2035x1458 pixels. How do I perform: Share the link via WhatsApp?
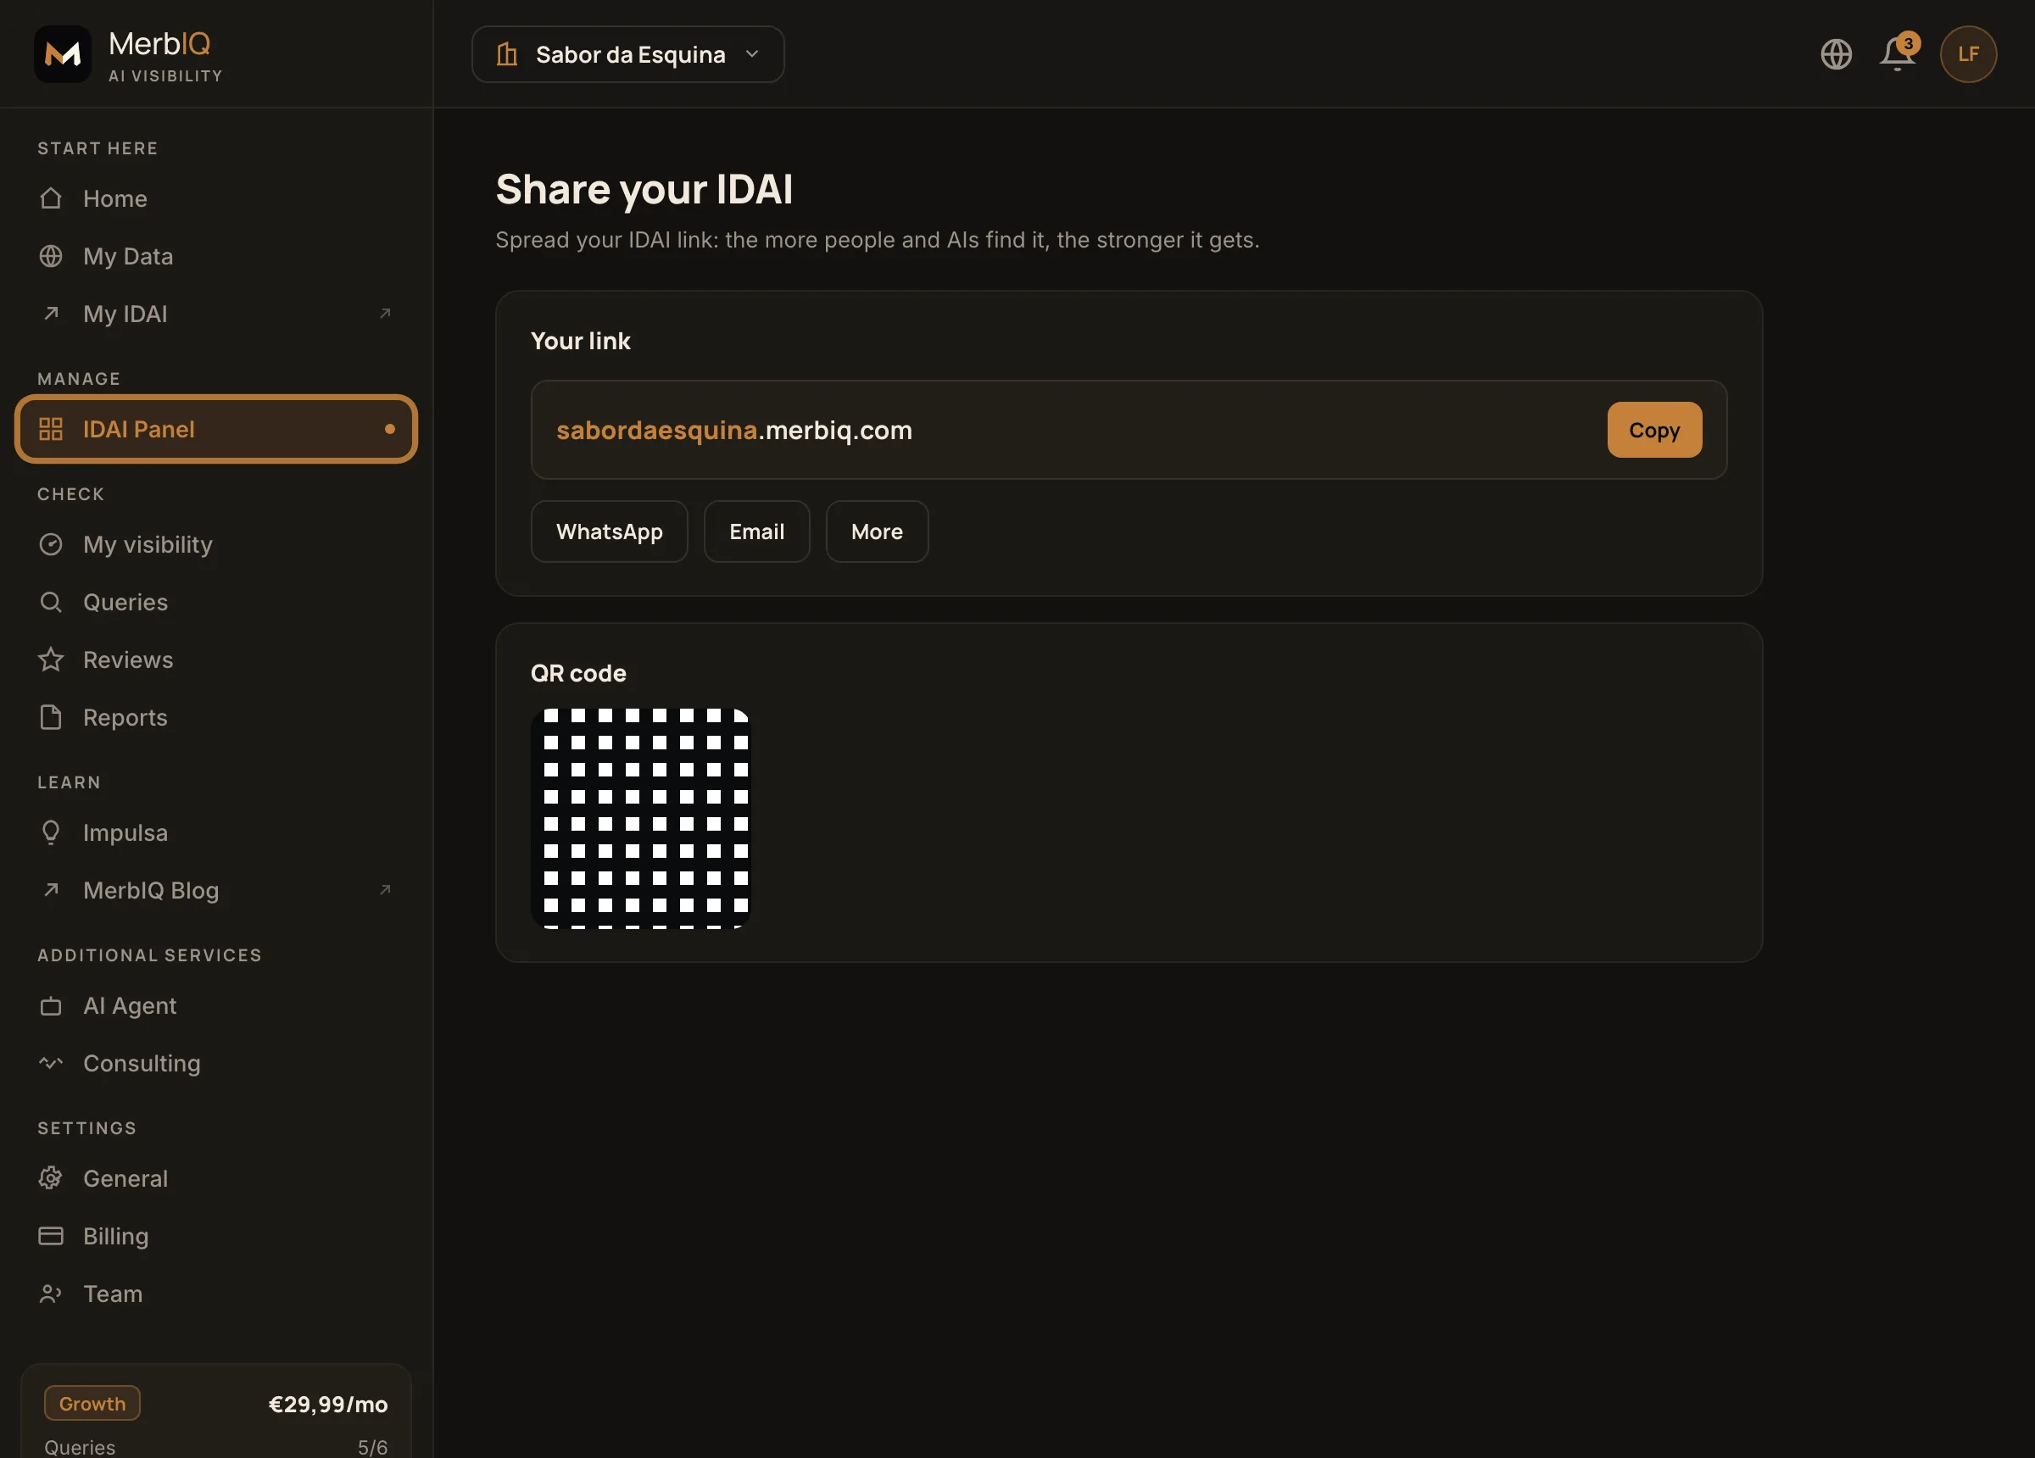coord(610,531)
